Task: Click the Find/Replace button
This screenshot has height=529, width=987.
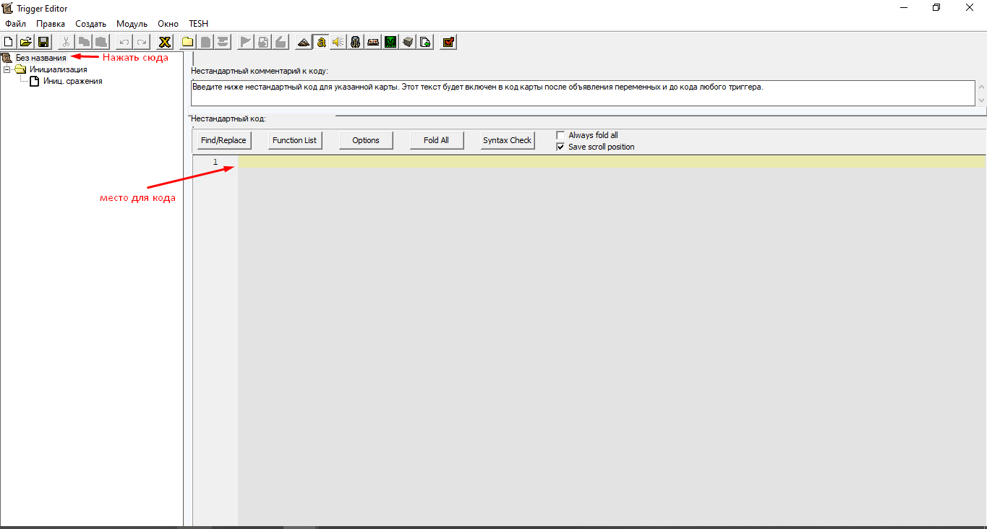Action: [x=223, y=140]
